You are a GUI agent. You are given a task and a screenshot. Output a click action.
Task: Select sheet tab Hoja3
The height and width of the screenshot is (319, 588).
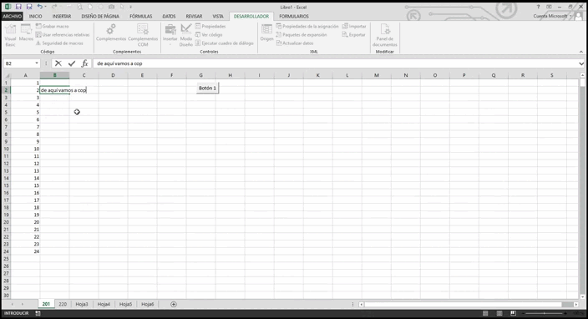(82, 304)
